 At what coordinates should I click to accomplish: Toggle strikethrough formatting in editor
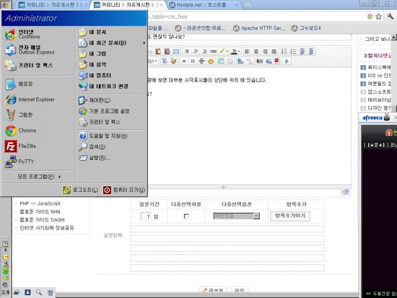213,52
